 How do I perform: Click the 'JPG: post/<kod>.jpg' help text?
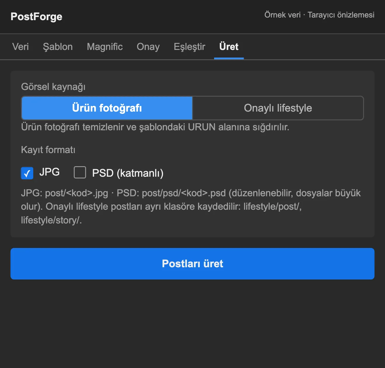(191, 206)
